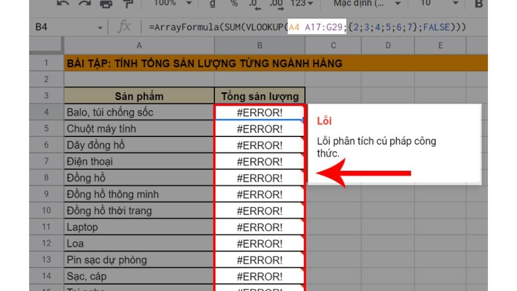Select column A header
This screenshot has height=291, width=517.
click(139, 45)
